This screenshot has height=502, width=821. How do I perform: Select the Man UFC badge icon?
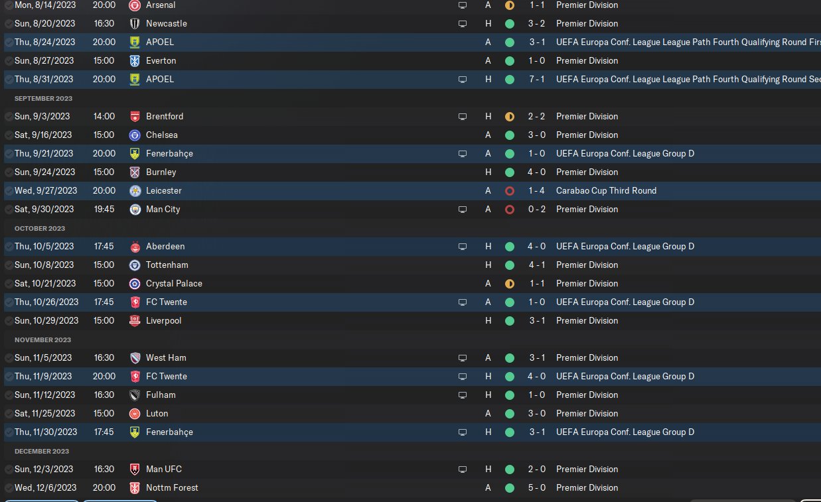[x=135, y=469]
